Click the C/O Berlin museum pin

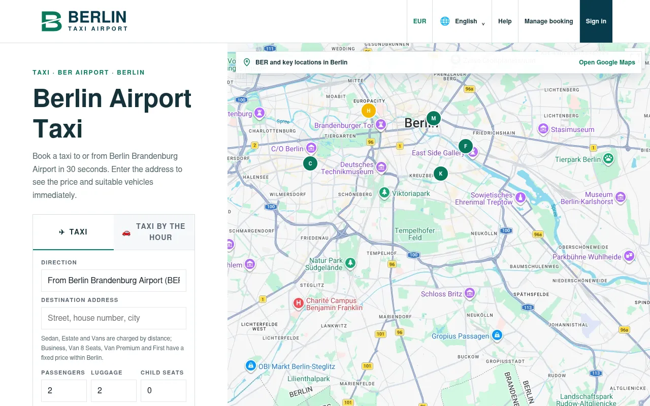pyautogui.click(x=311, y=148)
